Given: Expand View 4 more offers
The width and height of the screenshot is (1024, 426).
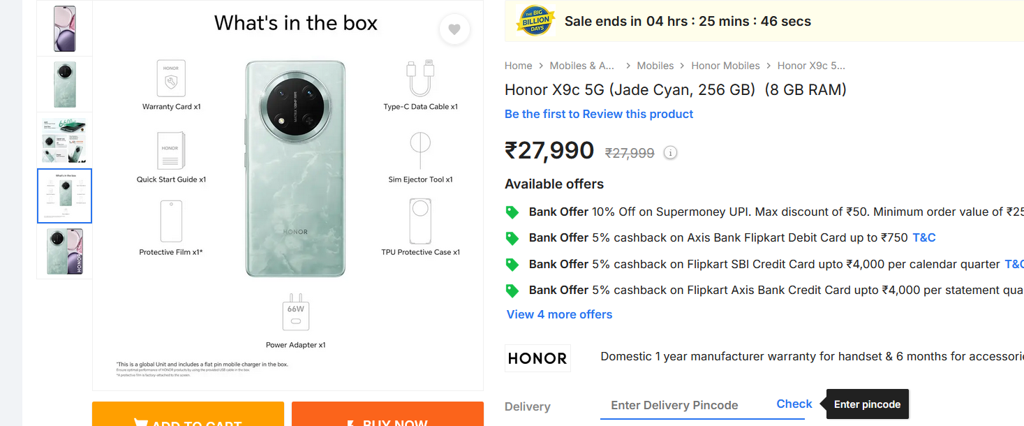Looking at the screenshot, I should tap(559, 314).
